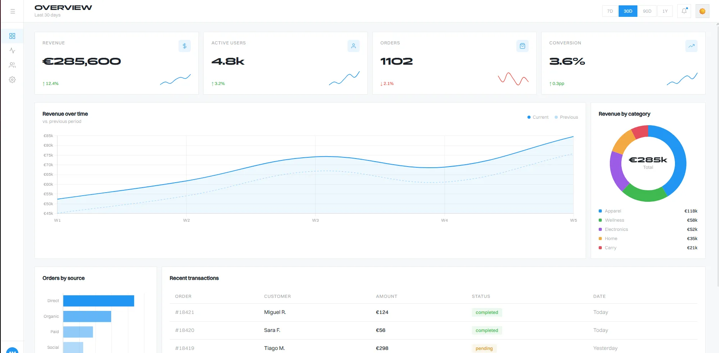This screenshot has height=353, width=719.
Task: Click the €298 amount cell
Action: 382,348
